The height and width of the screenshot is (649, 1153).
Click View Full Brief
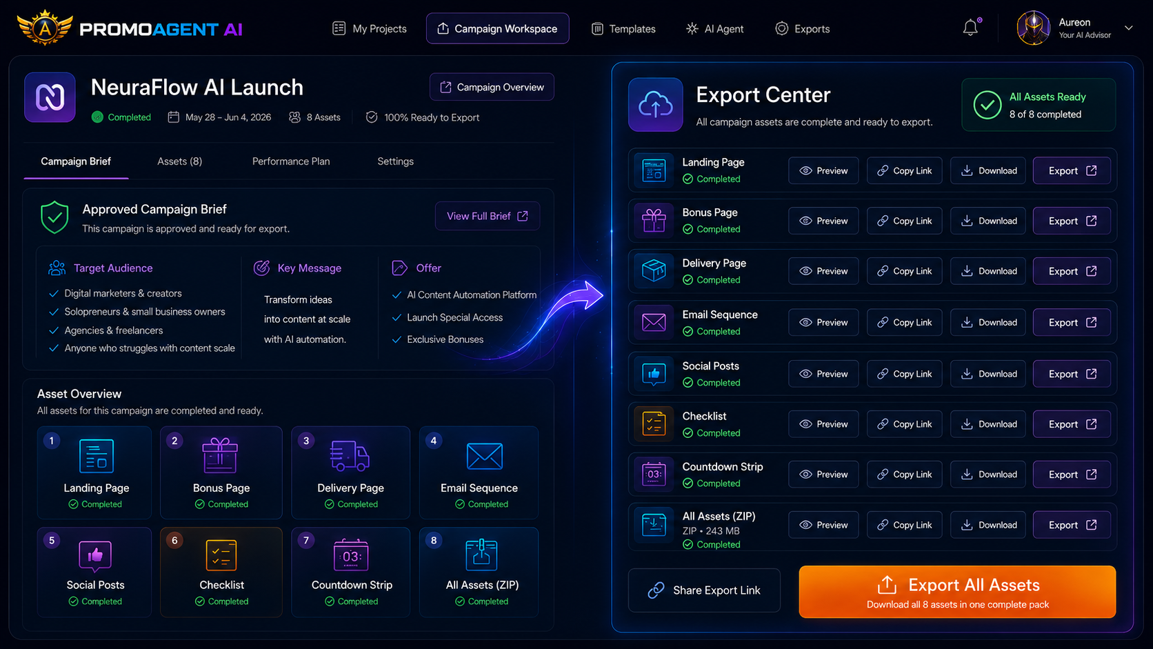click(x=488, y=216)
